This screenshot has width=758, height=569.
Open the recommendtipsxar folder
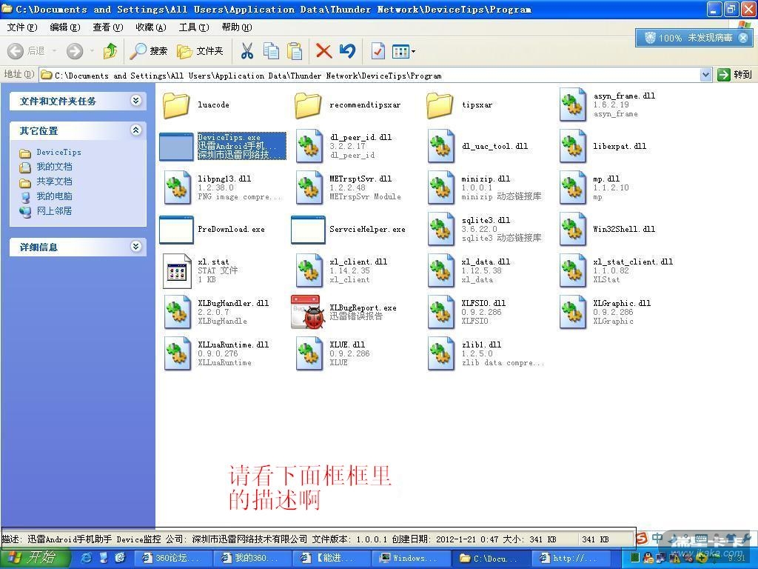click(x=308, y=104)
